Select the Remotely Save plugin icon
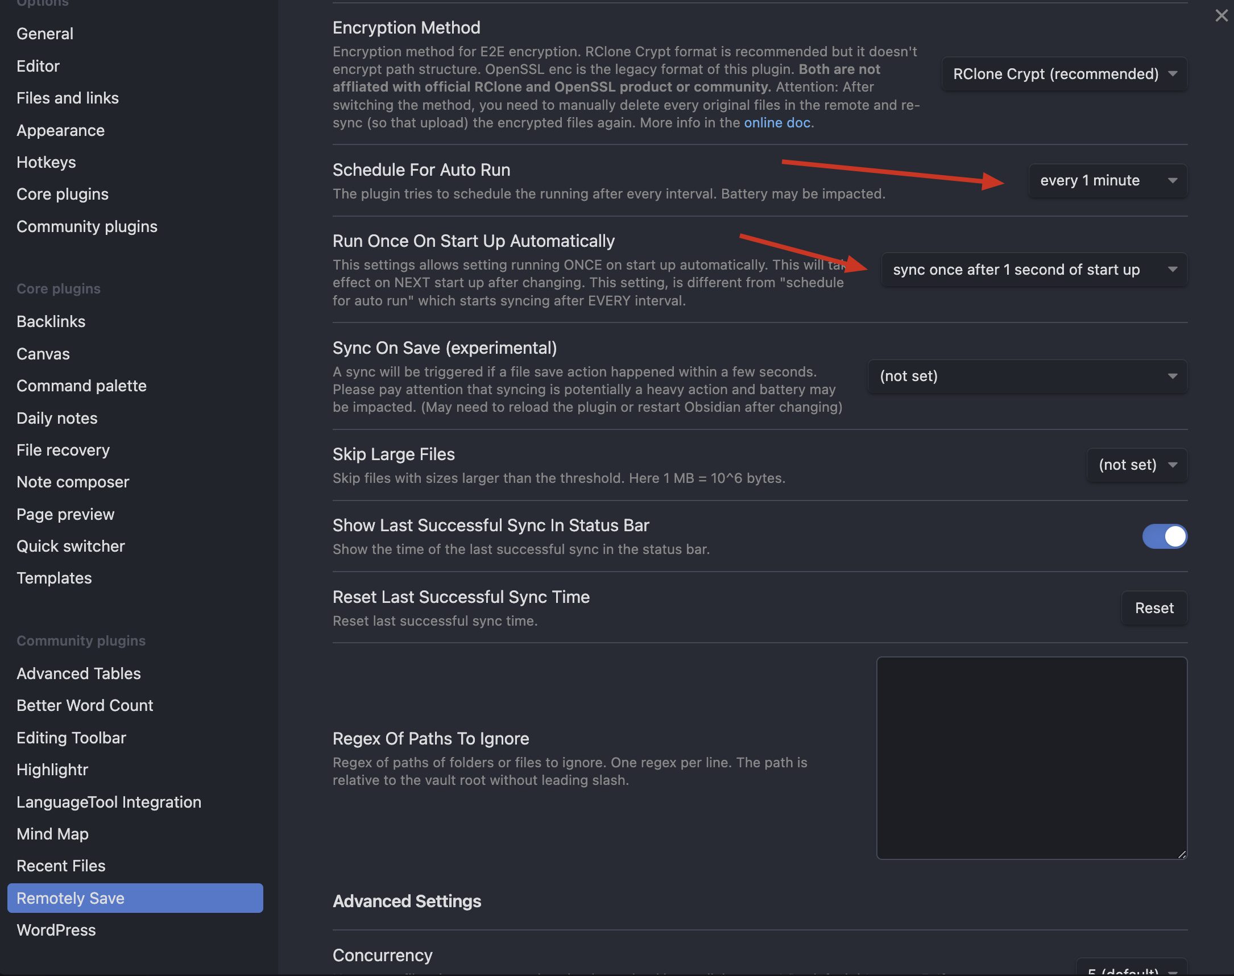The height and width of the screenshot is (976, 1234). [x=70, y=898]
